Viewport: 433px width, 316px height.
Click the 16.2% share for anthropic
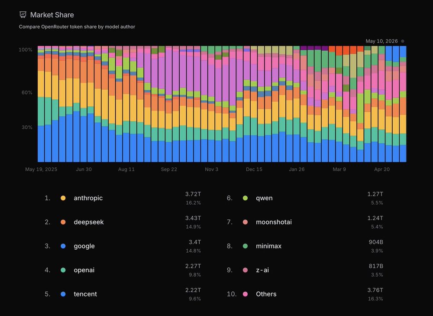tap(193, 203)
